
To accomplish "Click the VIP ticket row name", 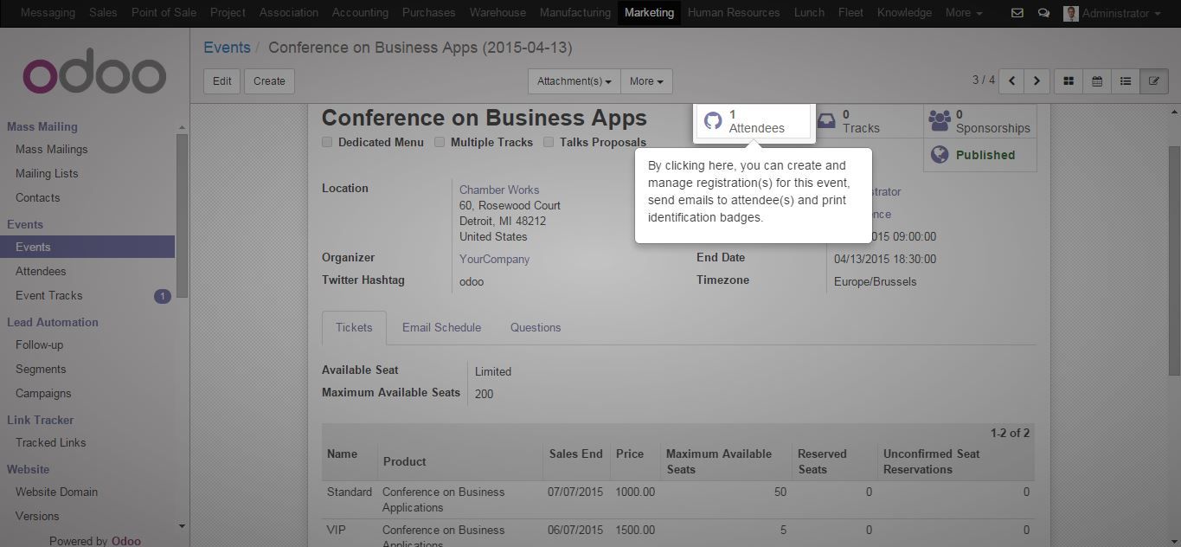I will click(336, 531).
